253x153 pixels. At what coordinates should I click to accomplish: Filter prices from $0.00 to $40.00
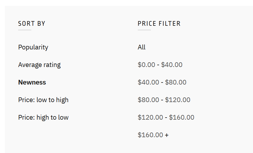pos(160,65)
